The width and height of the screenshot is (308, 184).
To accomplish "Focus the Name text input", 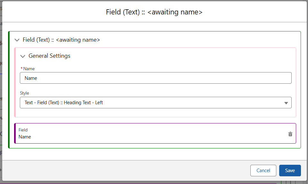I will tap(156, 78).
